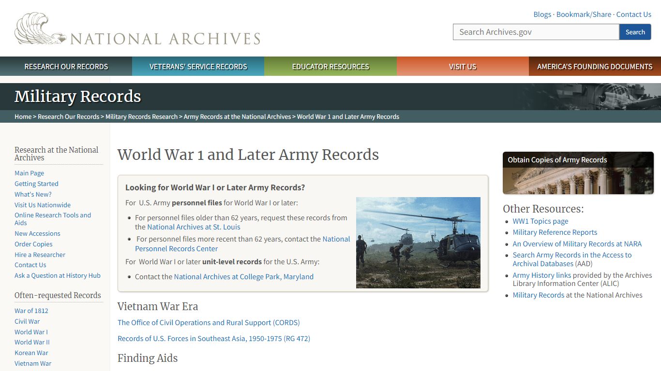Open Search Army Records in AAD link

(x=572, y=259)
